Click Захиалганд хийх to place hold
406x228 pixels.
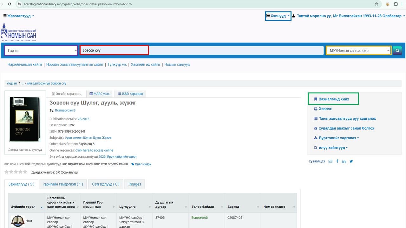[x=333, y=99]
